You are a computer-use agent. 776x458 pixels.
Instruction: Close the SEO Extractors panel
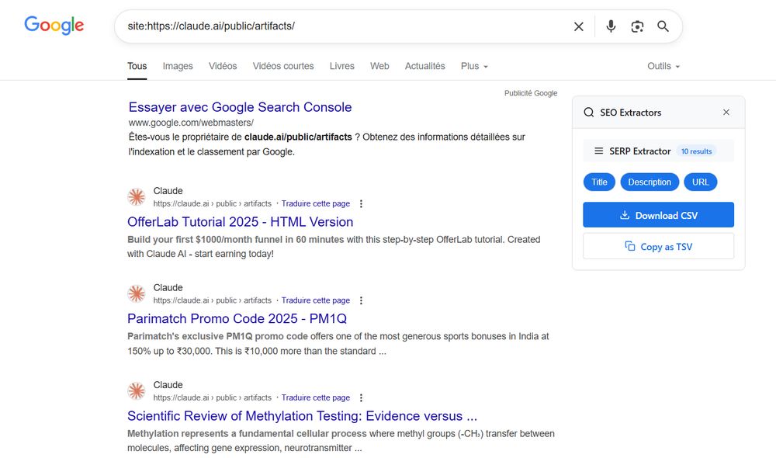point(726,113)
